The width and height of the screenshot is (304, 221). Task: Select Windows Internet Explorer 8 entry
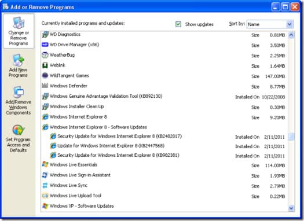click(78, 117)
